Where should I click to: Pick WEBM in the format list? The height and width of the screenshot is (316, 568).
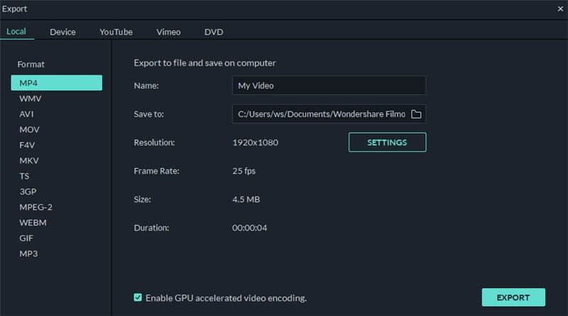pos(32,222)
